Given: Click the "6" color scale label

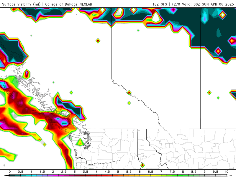Looking at the screenshot, I should tap(140, 172).
